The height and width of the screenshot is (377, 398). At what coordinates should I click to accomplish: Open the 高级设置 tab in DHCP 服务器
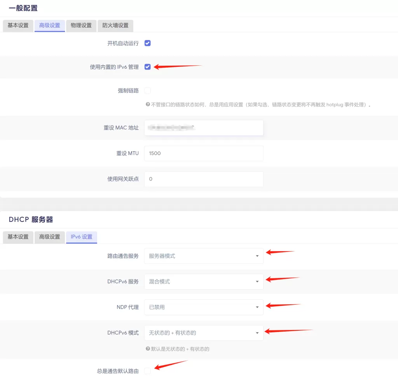pyautogui.click(x=50, y=237)
